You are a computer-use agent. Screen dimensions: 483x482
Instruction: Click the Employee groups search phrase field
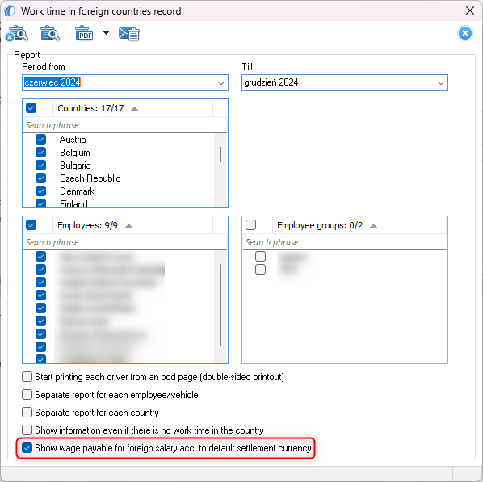point(344,242)
